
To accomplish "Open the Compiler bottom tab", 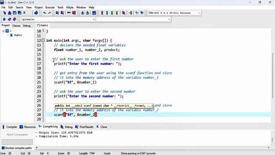I will [9, 127].
